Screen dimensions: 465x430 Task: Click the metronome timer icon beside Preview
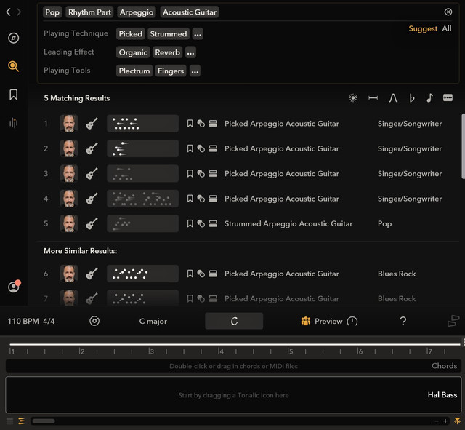(x=352, y=321)
